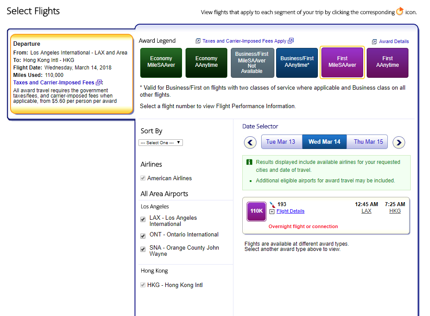This screenshot has width=430, height=316.
Task: Click the All Area Airports heading
Action: (x=164, y=194)
